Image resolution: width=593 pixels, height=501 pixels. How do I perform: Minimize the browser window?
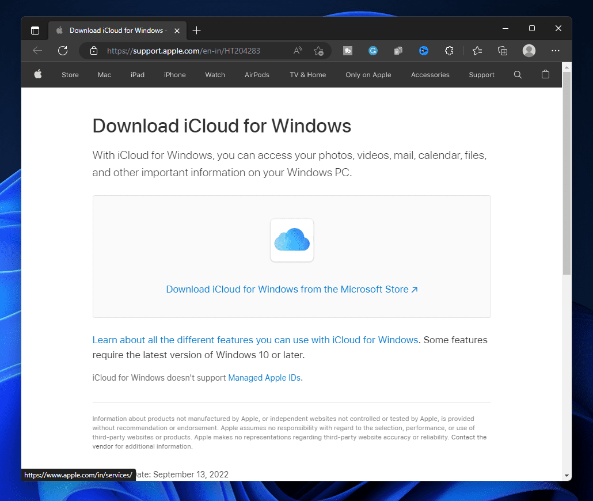click(x=505, y=28)
